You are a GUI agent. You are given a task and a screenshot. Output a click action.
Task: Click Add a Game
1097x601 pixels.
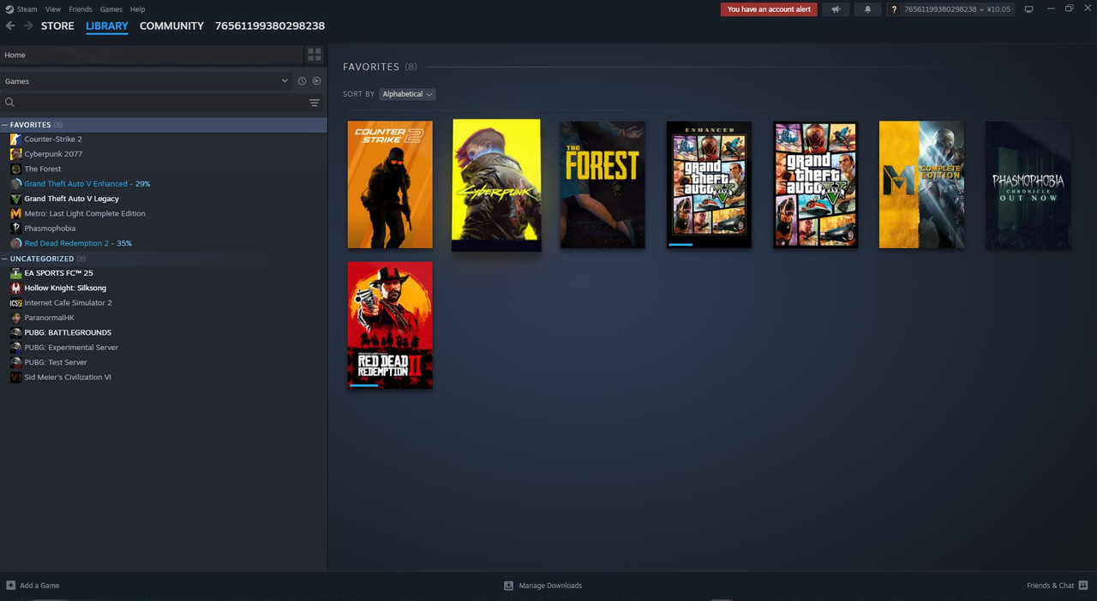tap(33, 586)
